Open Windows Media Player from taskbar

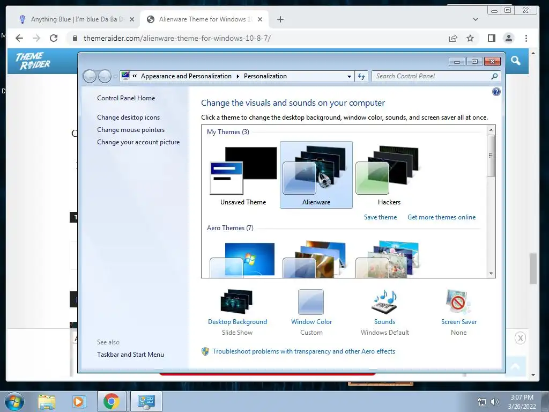79,401
